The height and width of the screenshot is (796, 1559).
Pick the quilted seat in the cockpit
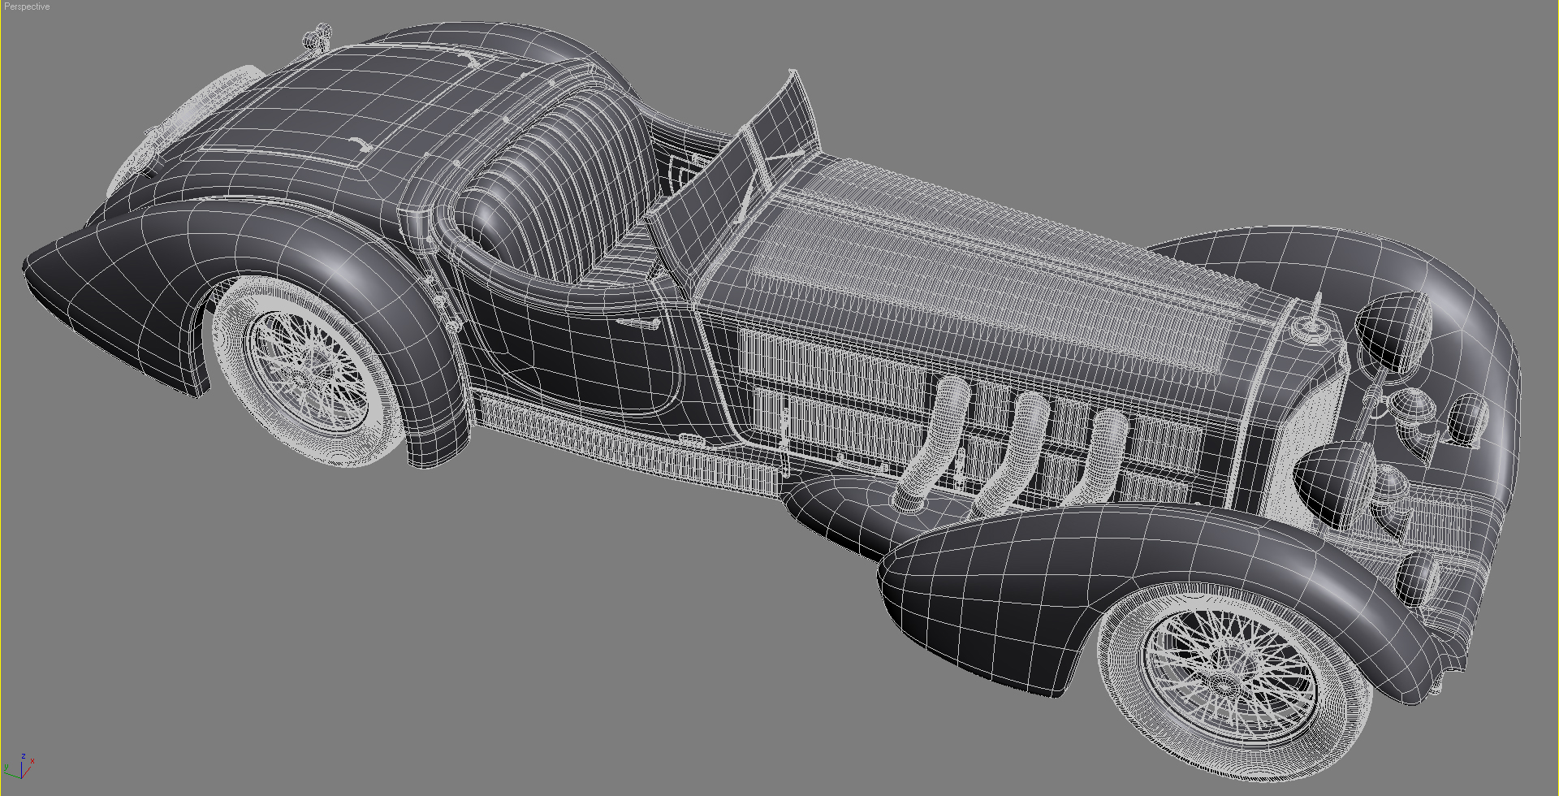559,185
